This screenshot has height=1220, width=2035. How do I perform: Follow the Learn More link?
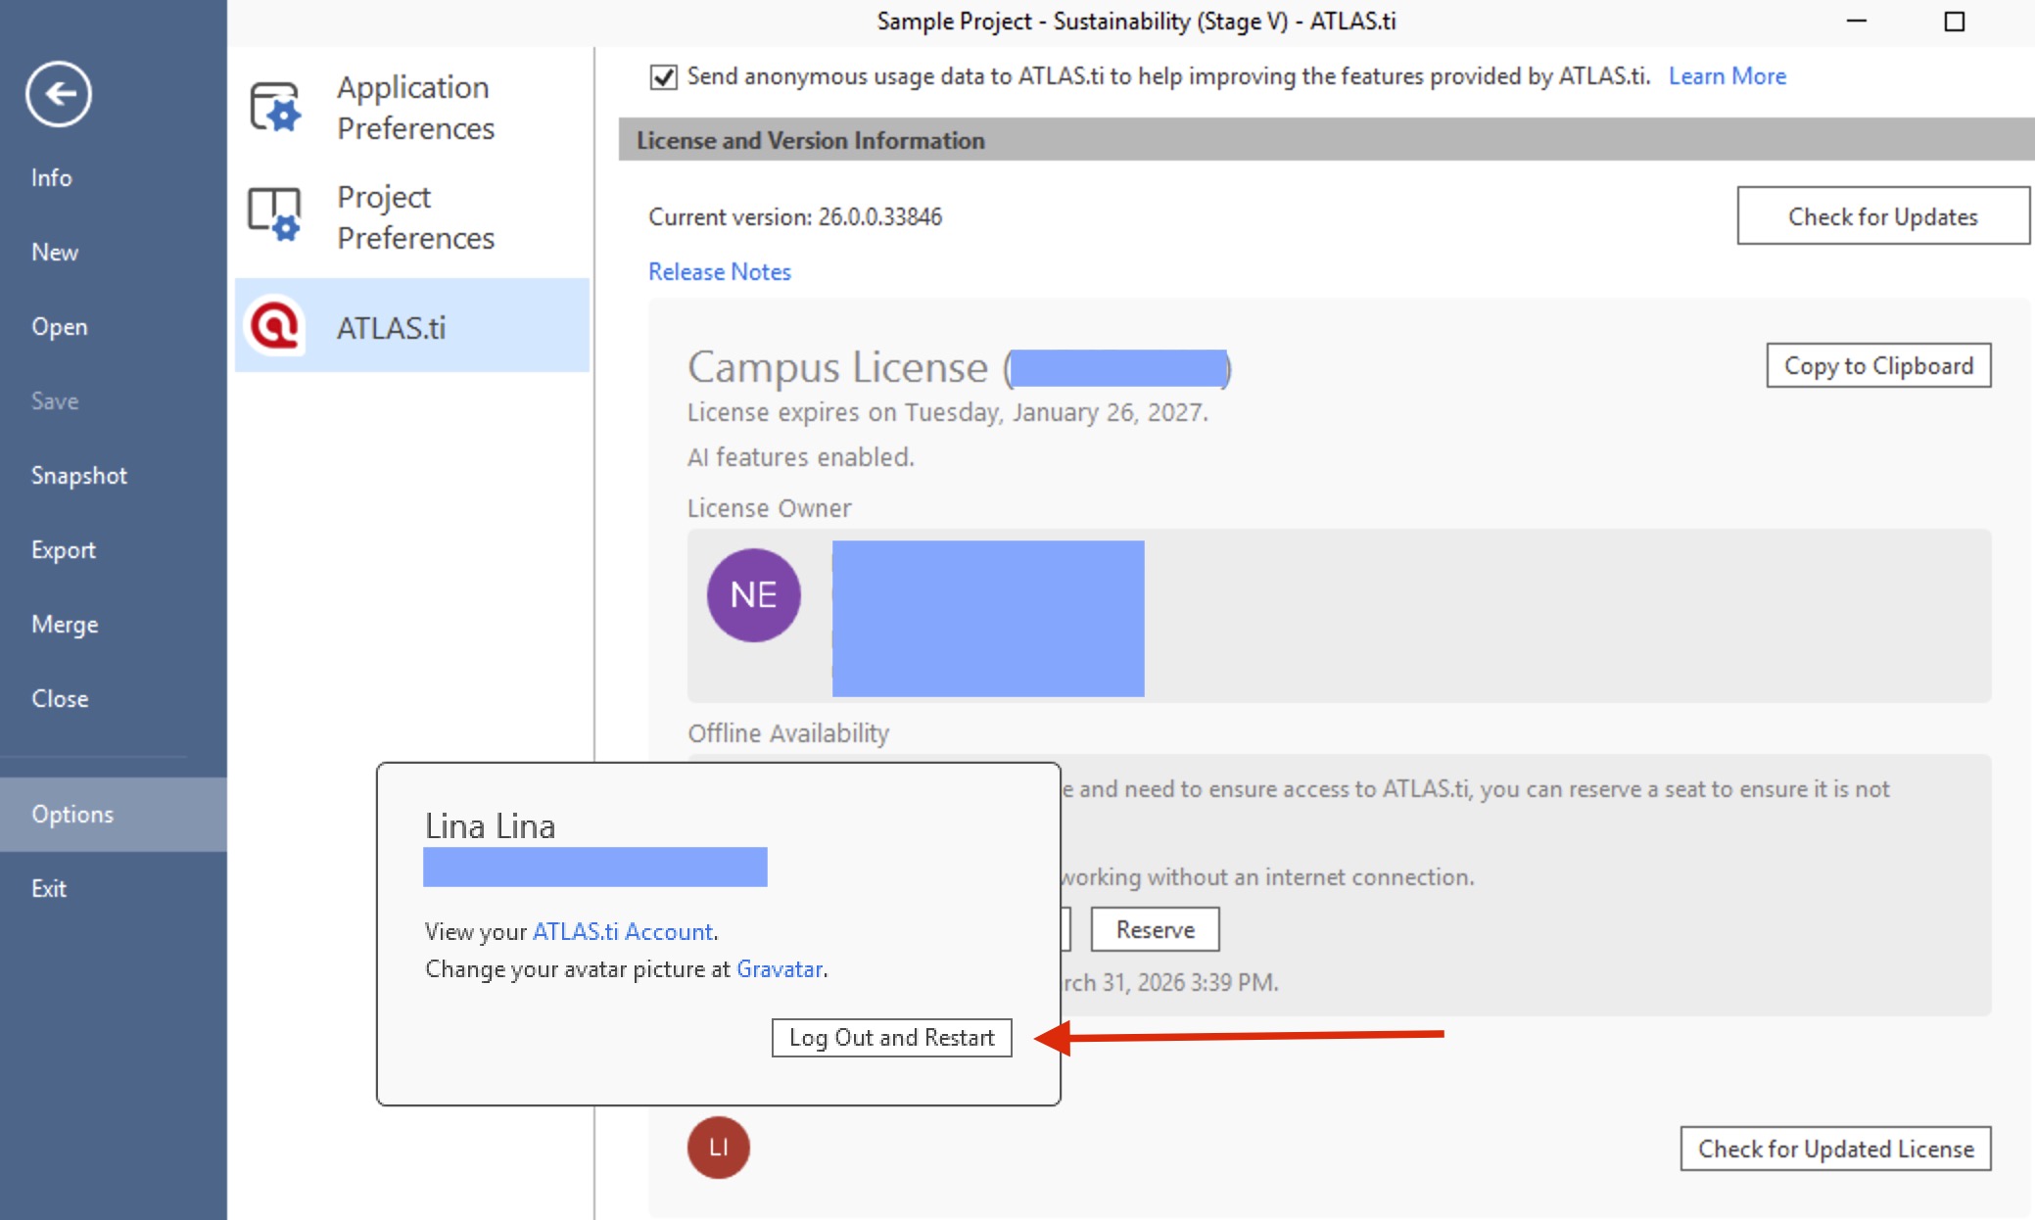pyautogui.click(x=1727, y=75)
